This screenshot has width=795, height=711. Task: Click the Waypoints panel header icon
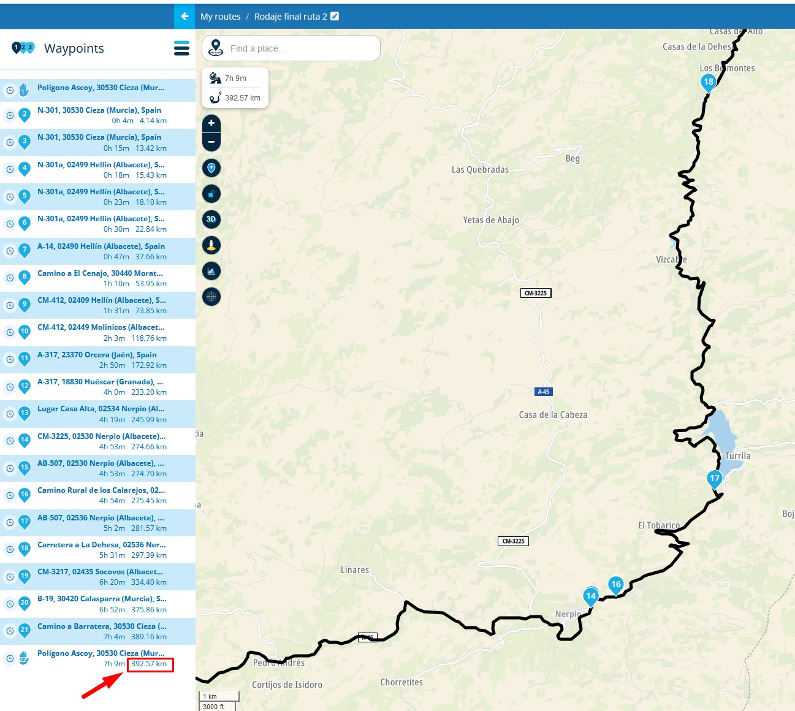[23, 48]
